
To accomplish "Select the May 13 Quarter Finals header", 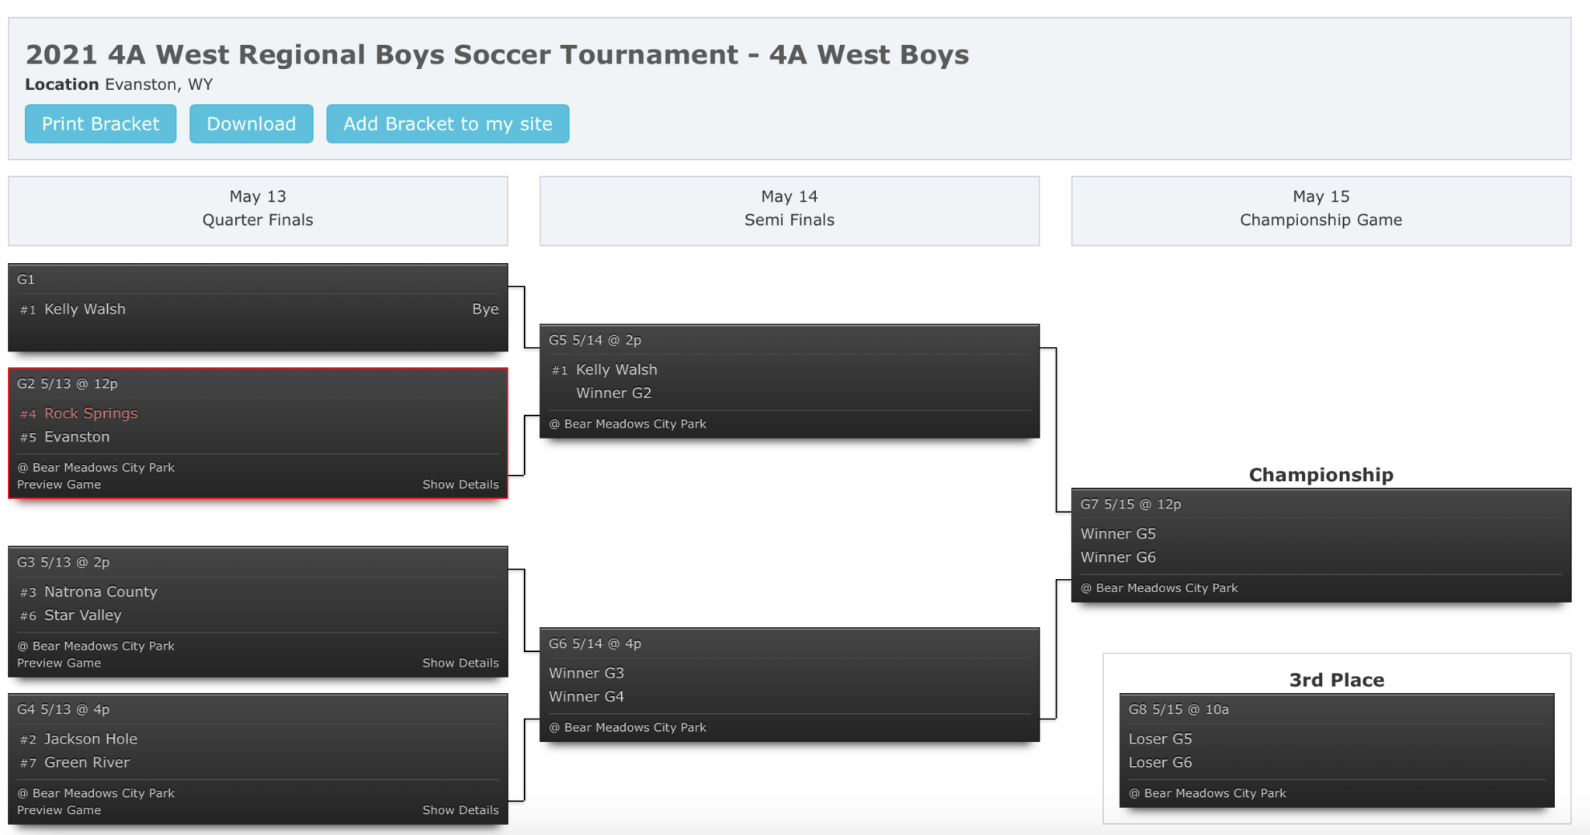I will pyautogui.click(x=258, y=209).
